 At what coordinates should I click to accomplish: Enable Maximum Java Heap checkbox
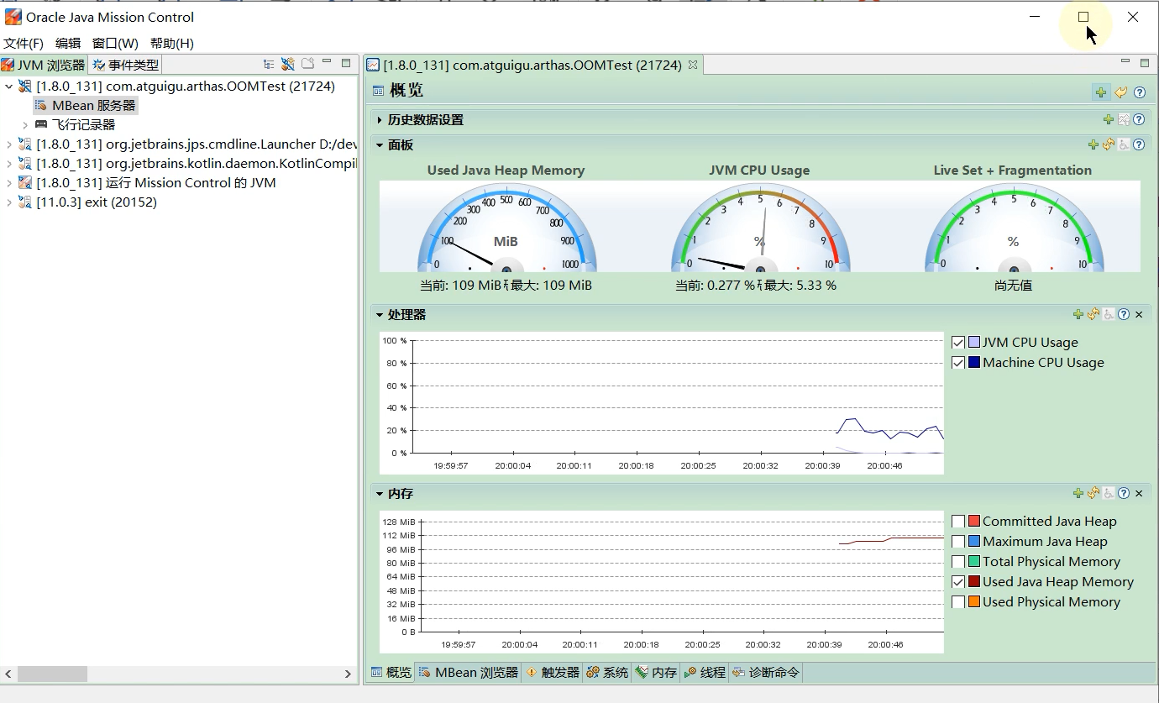pyautogui.click(x=958, y=542)
